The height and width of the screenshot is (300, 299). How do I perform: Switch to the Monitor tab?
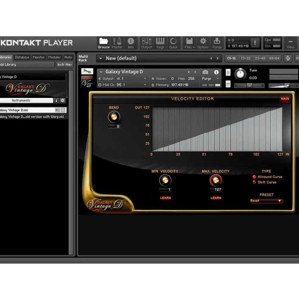[38, 57]
